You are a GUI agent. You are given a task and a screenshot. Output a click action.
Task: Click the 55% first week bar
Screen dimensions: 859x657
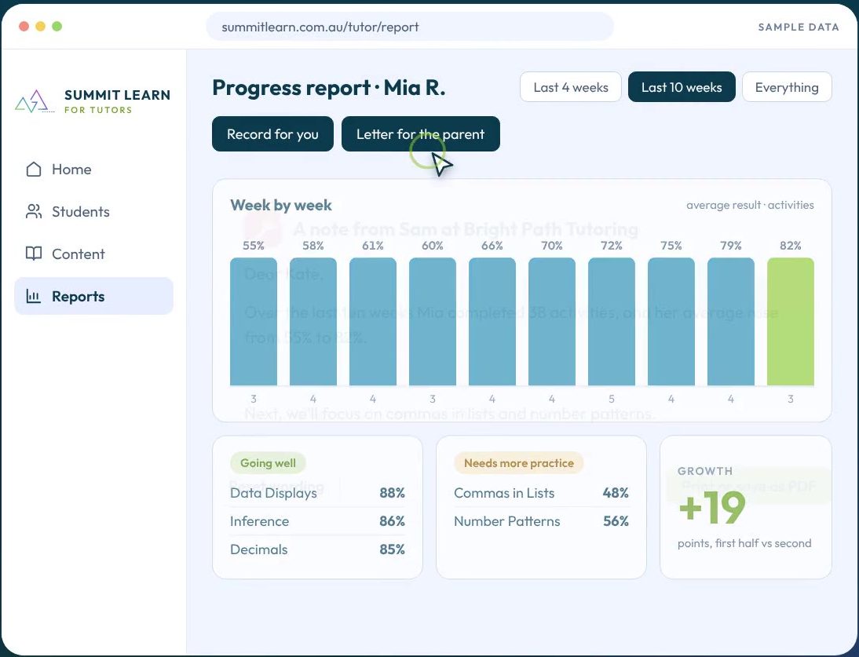tap(253, 322)
